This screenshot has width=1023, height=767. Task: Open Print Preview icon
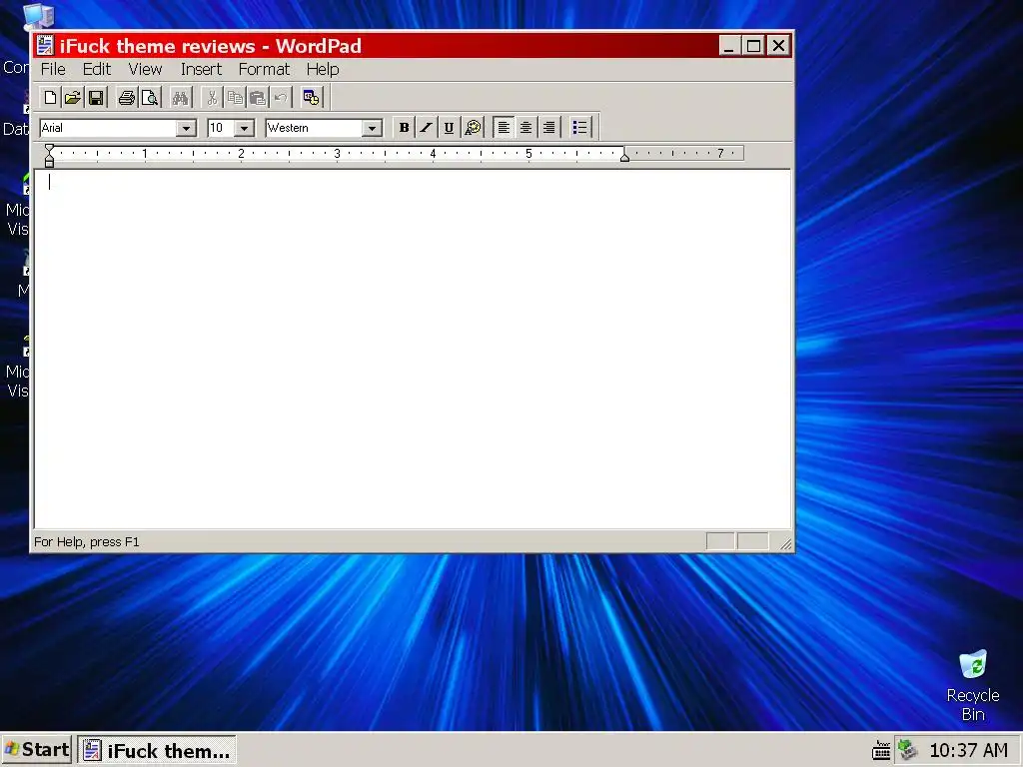[150, 98]
